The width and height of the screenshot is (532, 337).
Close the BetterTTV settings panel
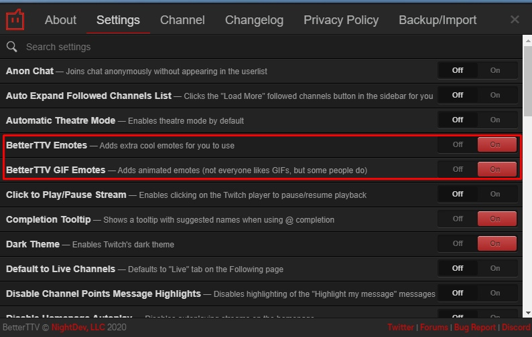pos(515,19)
